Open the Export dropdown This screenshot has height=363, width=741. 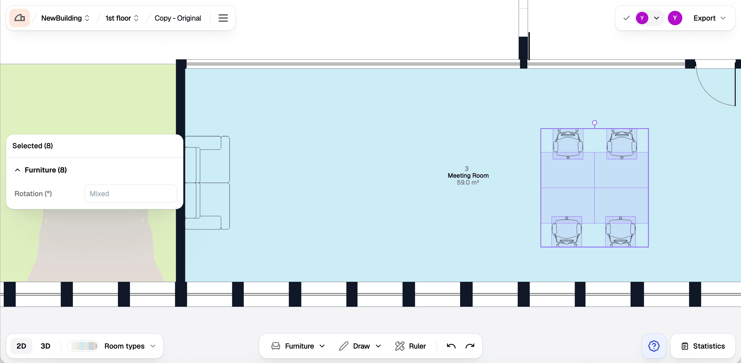click(709, 18)
